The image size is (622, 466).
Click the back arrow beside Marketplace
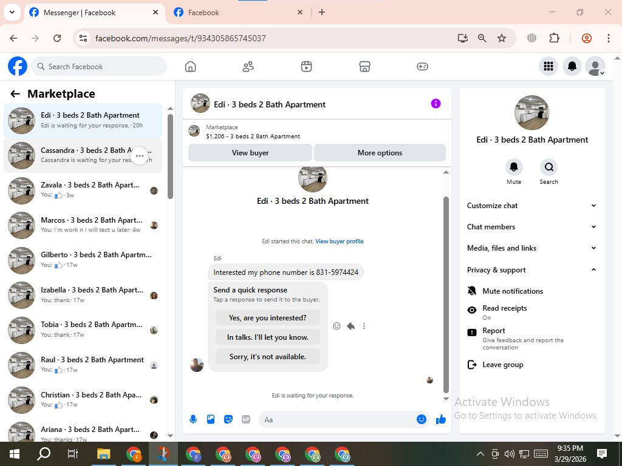point(15,94)
